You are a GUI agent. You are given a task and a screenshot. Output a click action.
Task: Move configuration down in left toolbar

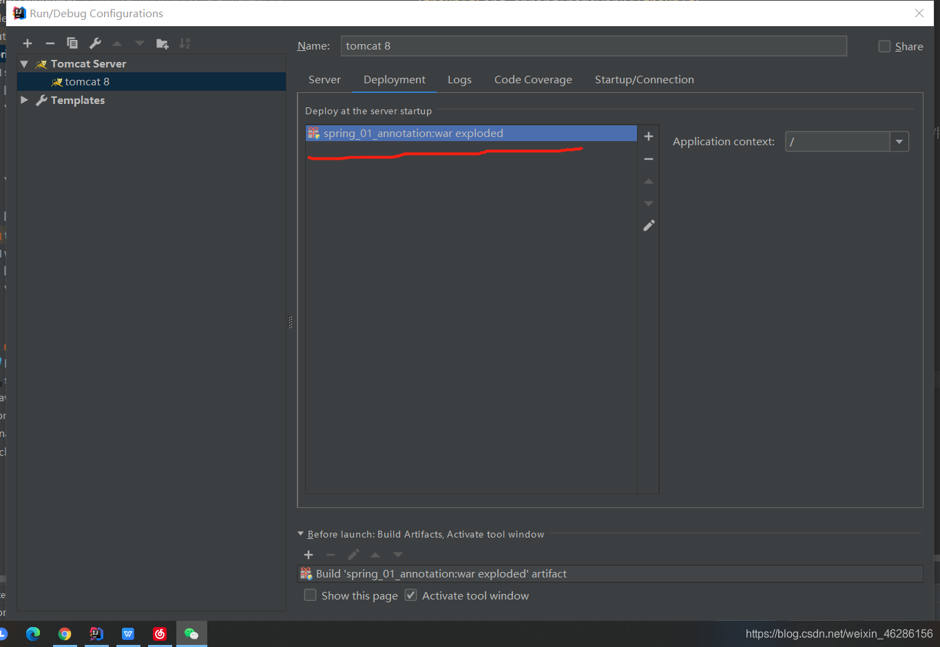coord(140,43)
